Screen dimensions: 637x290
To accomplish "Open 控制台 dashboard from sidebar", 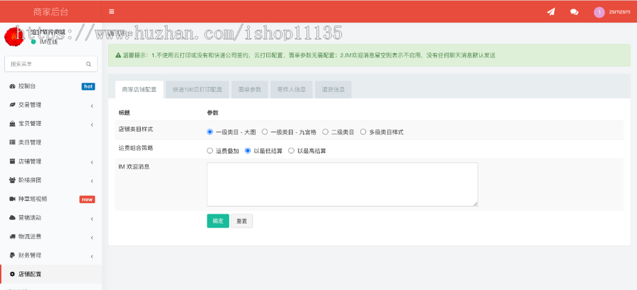I will click(30, 86).
